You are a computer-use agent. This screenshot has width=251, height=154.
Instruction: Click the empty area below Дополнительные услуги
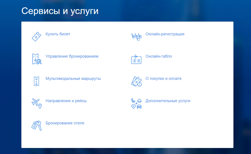tap(177, 126)
